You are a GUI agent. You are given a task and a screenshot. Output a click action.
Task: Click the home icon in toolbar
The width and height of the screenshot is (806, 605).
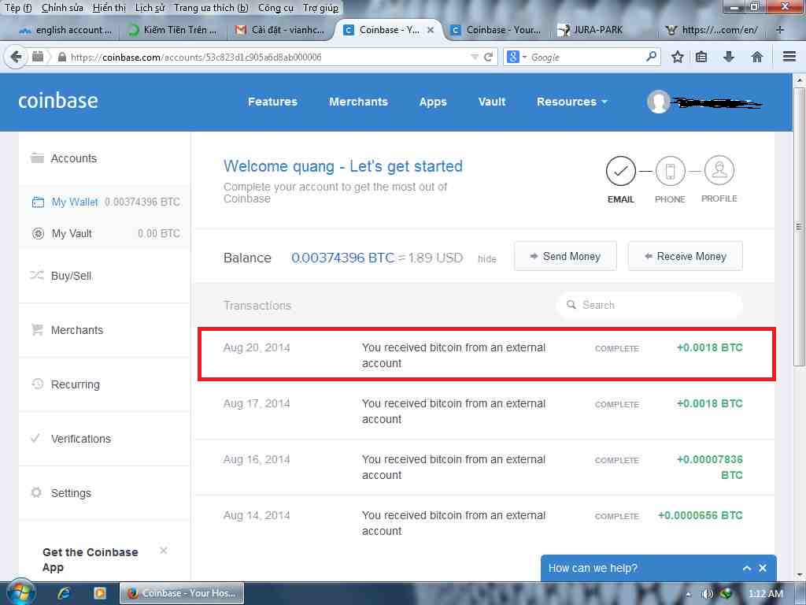coord(756,57)
